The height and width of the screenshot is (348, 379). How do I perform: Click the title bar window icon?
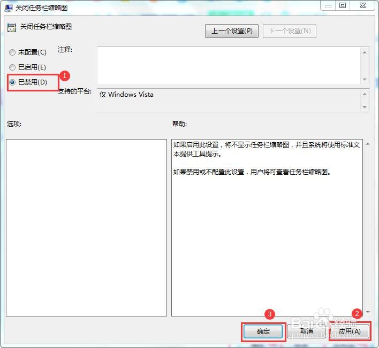pos(9,8)
